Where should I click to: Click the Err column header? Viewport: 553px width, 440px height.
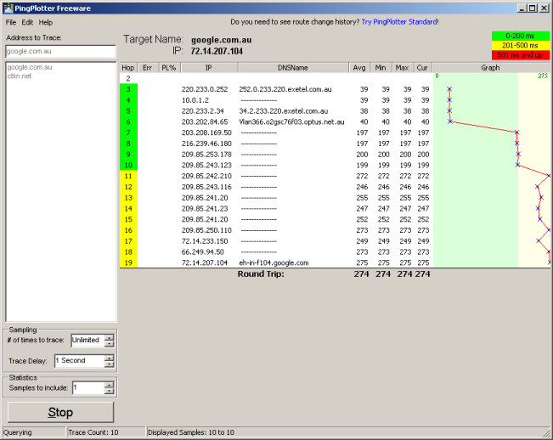click(148, 68)
